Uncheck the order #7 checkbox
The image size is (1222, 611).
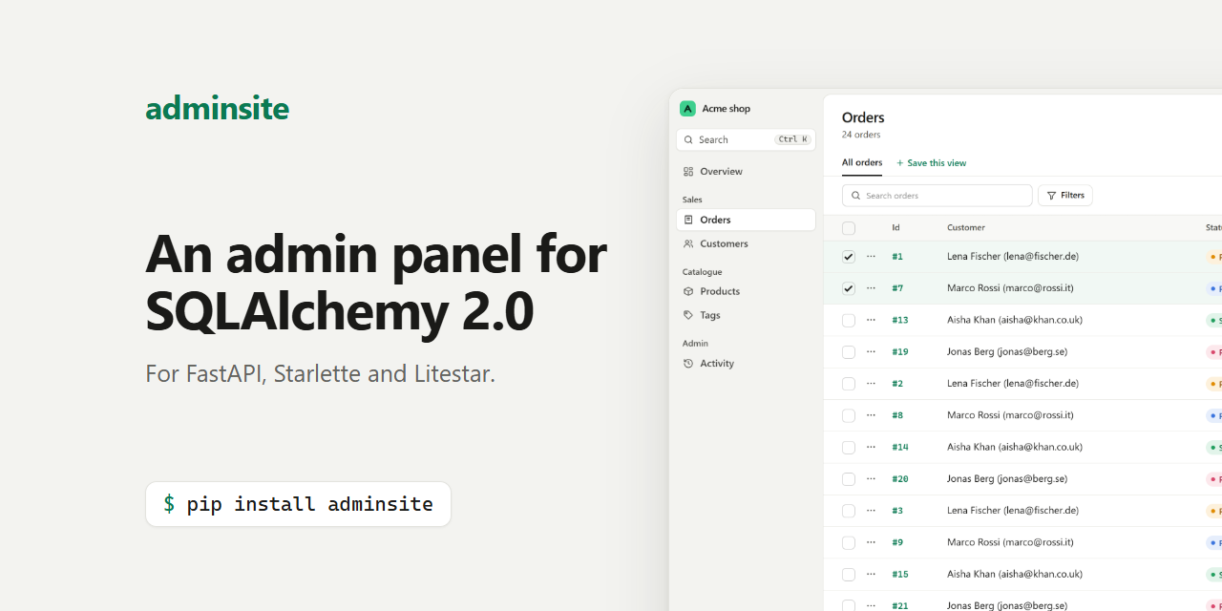click(849, 288)
